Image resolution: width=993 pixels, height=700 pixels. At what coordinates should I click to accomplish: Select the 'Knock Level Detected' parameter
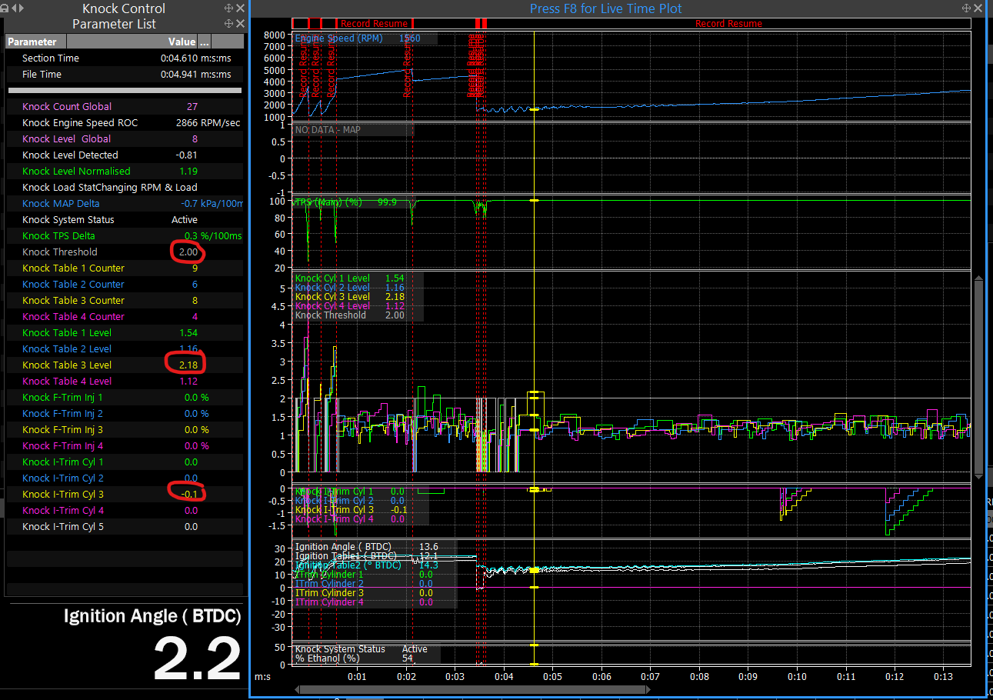(x=125, y=155)
